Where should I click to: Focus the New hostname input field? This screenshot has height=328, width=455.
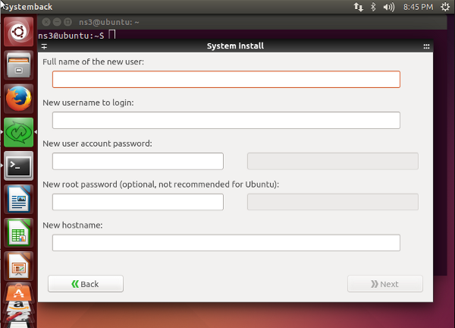pos(226,243)
